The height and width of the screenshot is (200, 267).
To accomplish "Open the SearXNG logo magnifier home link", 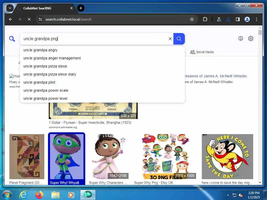I will pyautogui.click(x=12, y=39).
